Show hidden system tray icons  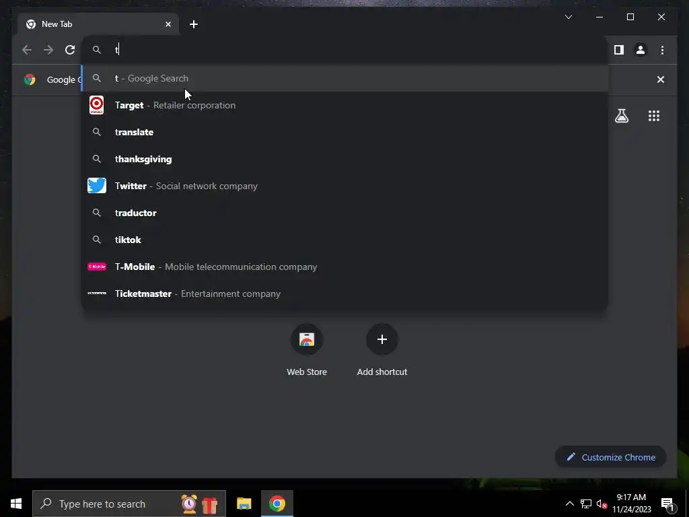(569, 504)
